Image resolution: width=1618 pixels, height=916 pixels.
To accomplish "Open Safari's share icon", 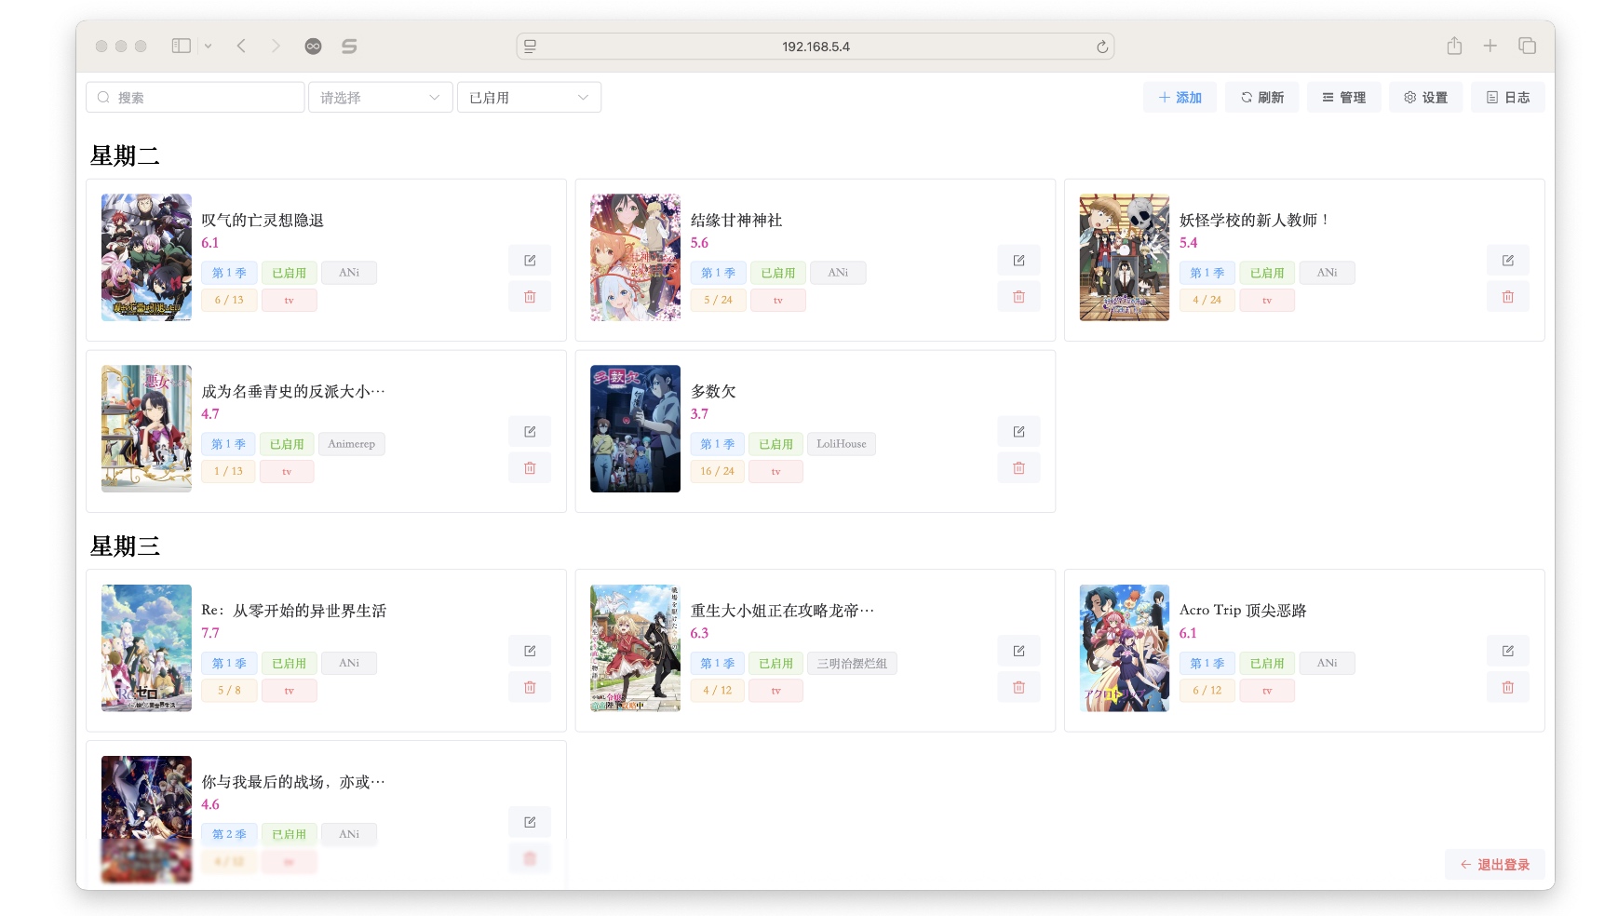I will pos(1454,46).
